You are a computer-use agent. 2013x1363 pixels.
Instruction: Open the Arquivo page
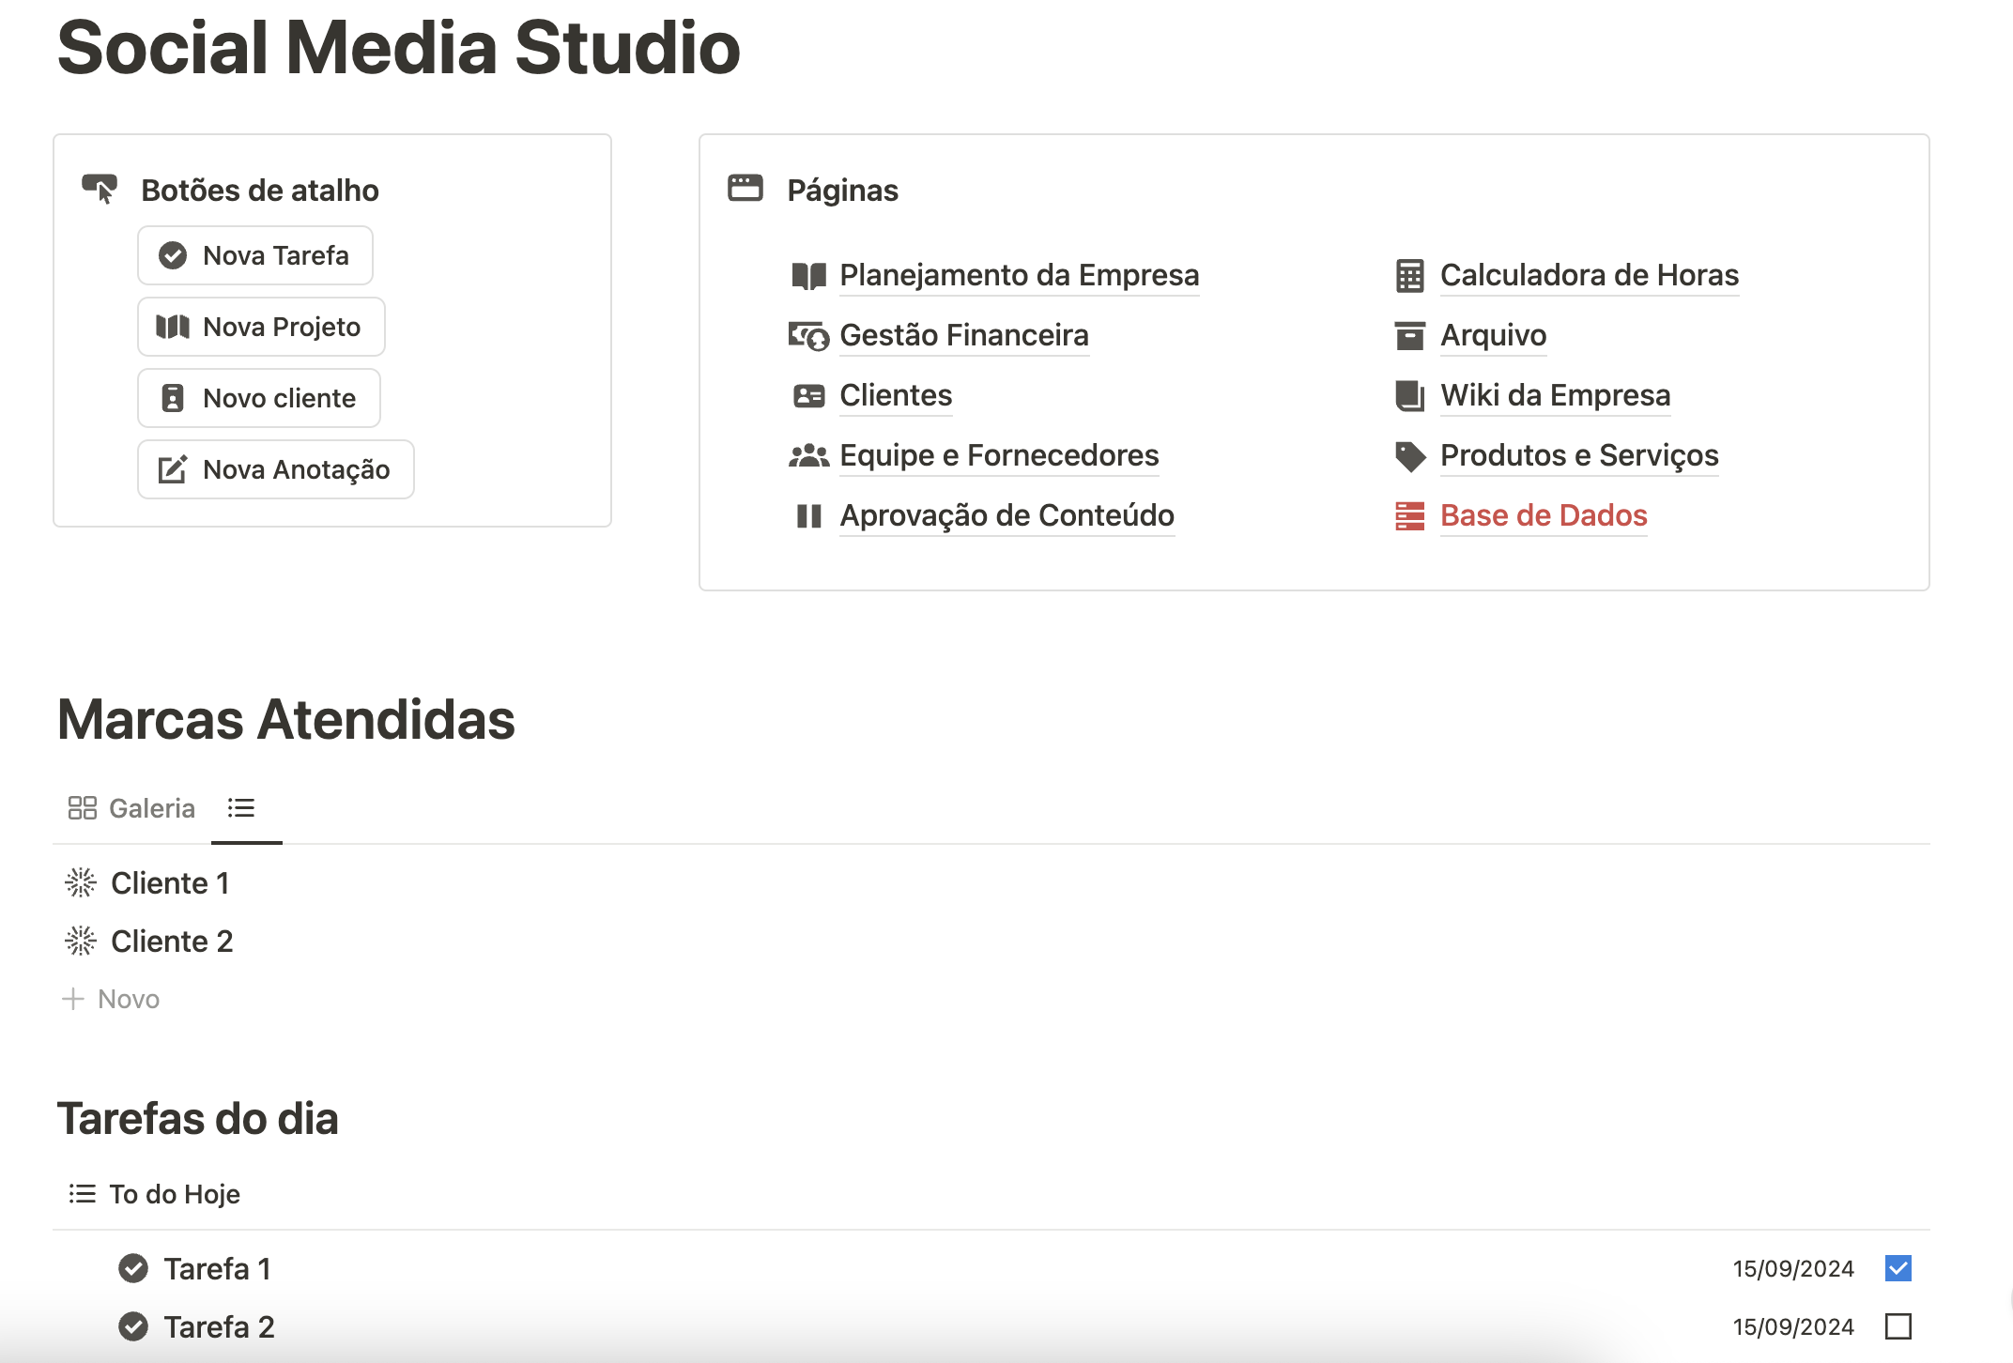coord(1493,335)
